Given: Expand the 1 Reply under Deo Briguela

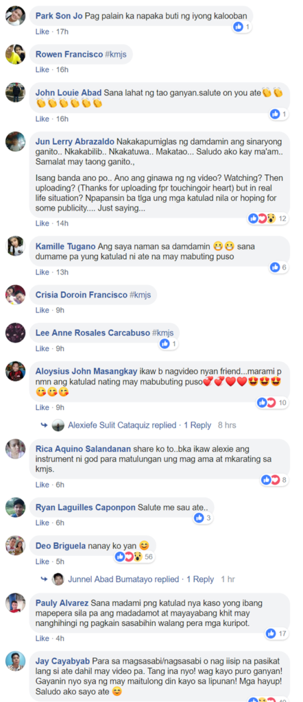Looking at the screenshot, I should pos(200,579).
